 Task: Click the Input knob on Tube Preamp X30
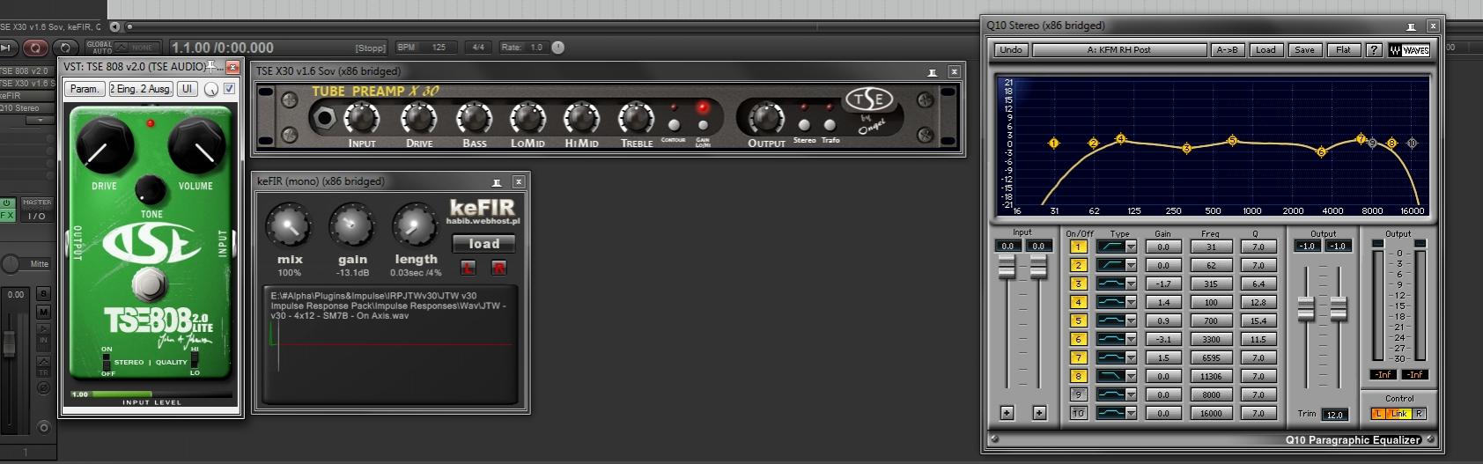tap(361, 117)
